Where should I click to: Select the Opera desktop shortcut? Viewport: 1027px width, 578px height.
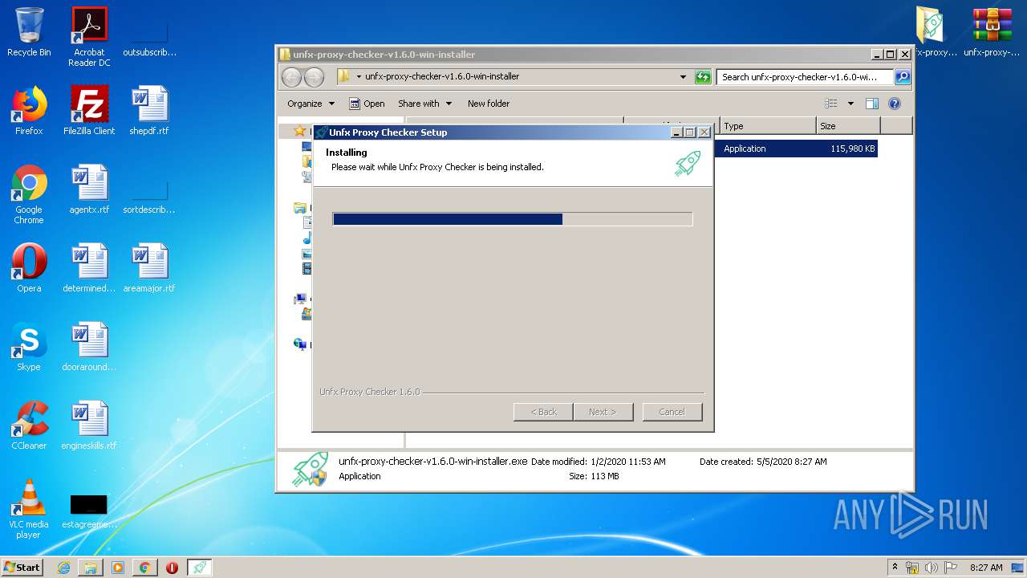[29, 268]
